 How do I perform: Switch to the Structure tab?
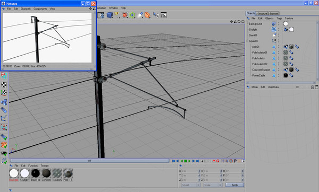point(262,13)
